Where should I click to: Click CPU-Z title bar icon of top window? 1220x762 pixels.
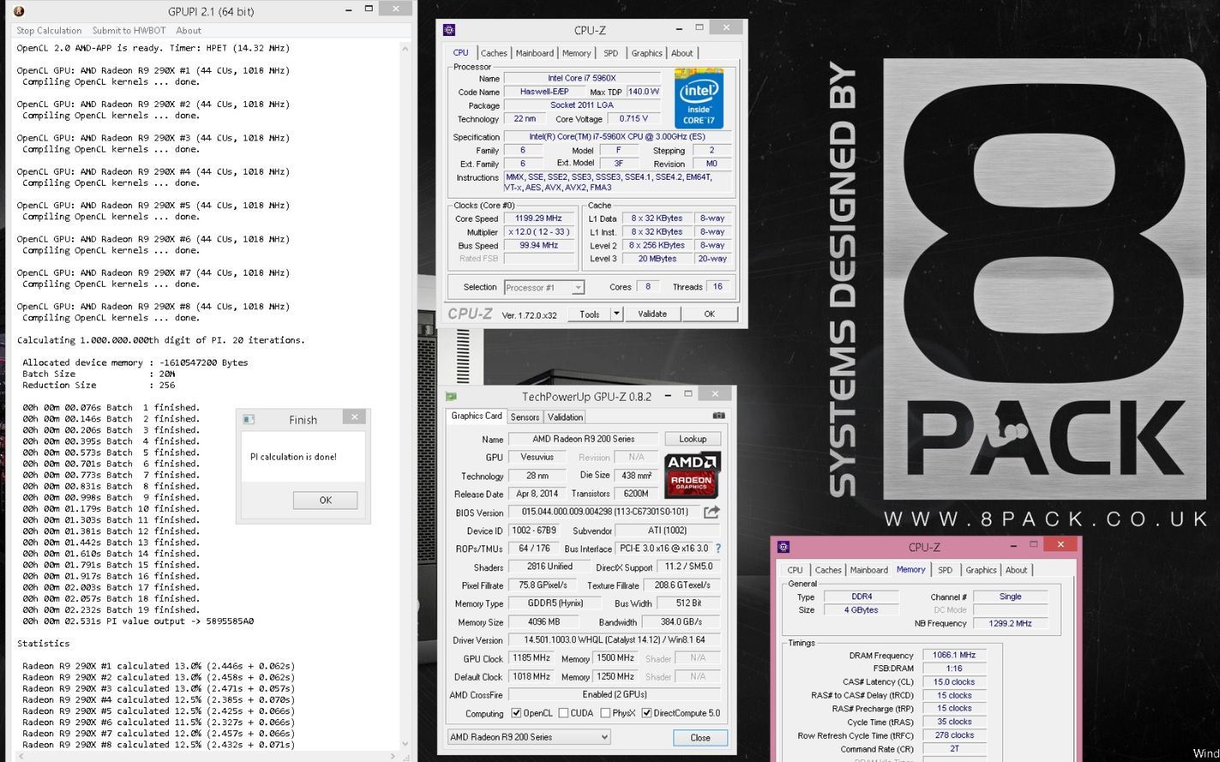(449, 30)
